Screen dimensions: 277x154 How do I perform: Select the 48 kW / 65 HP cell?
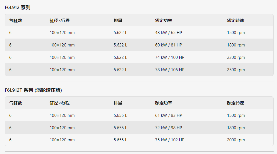point(169,33)
